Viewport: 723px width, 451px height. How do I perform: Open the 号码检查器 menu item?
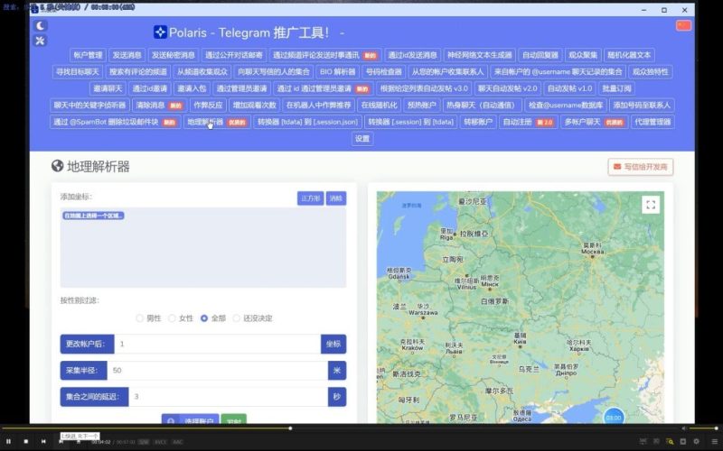coord(383,72)
